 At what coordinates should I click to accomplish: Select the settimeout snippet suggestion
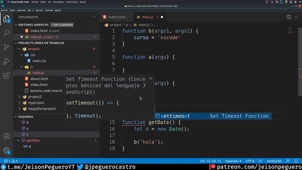click(213, 116)
